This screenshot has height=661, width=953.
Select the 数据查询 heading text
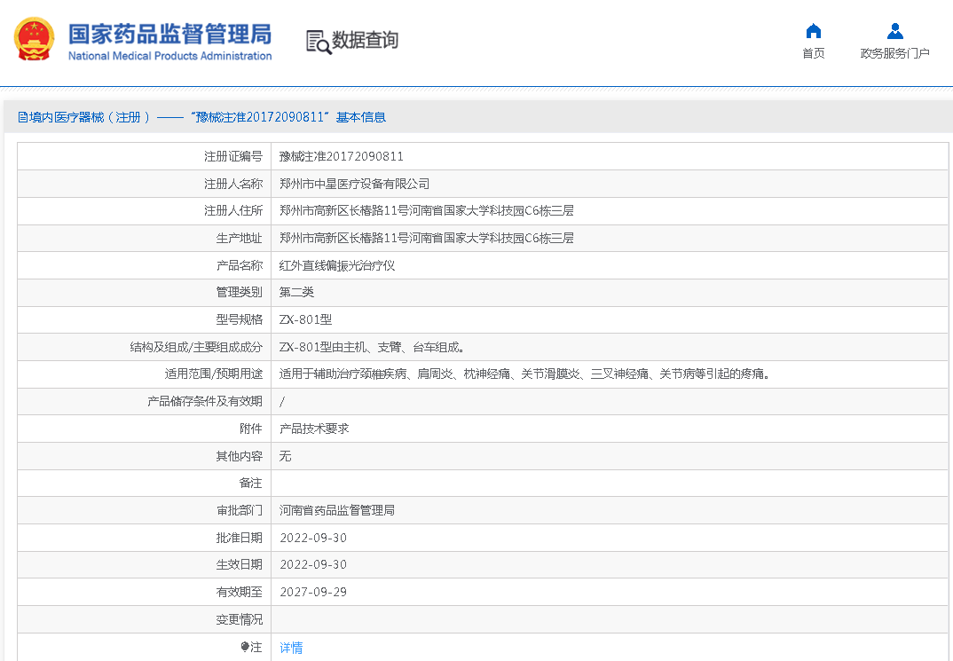pyautogui.click(x=365, y=40)
